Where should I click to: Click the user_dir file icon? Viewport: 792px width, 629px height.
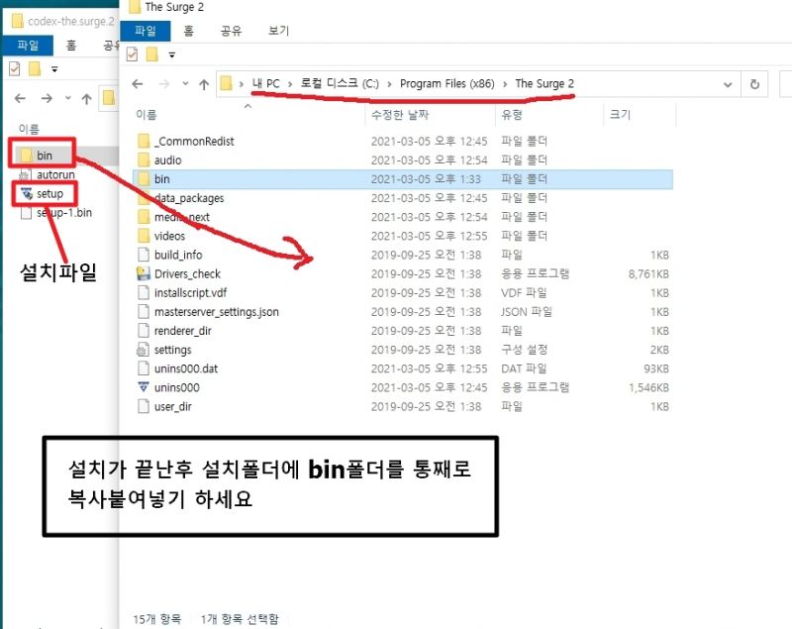coord(144,407)
